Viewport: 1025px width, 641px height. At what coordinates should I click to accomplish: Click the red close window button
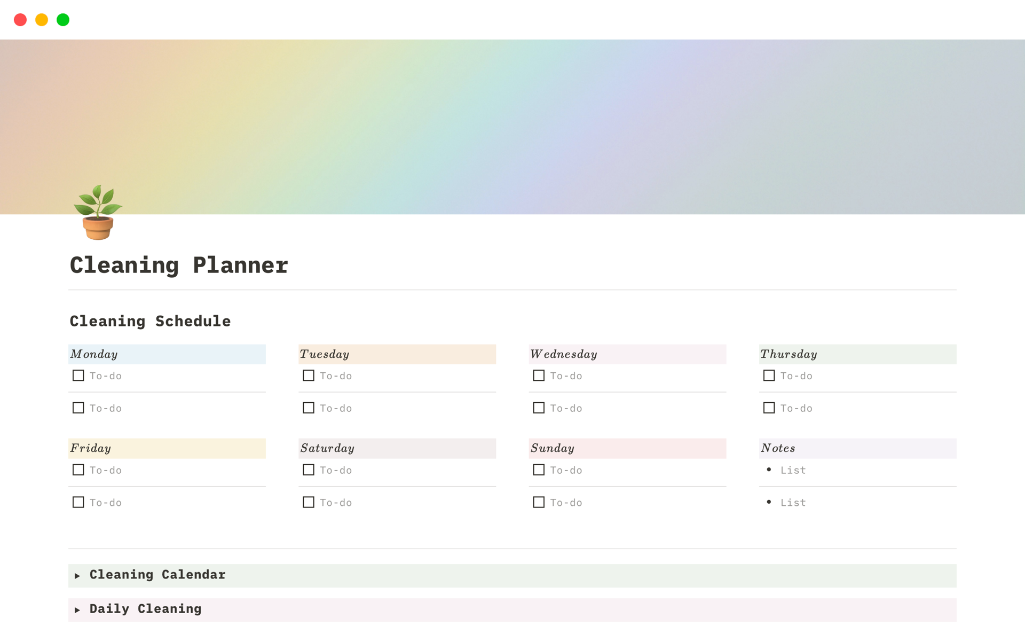point(20,20)
